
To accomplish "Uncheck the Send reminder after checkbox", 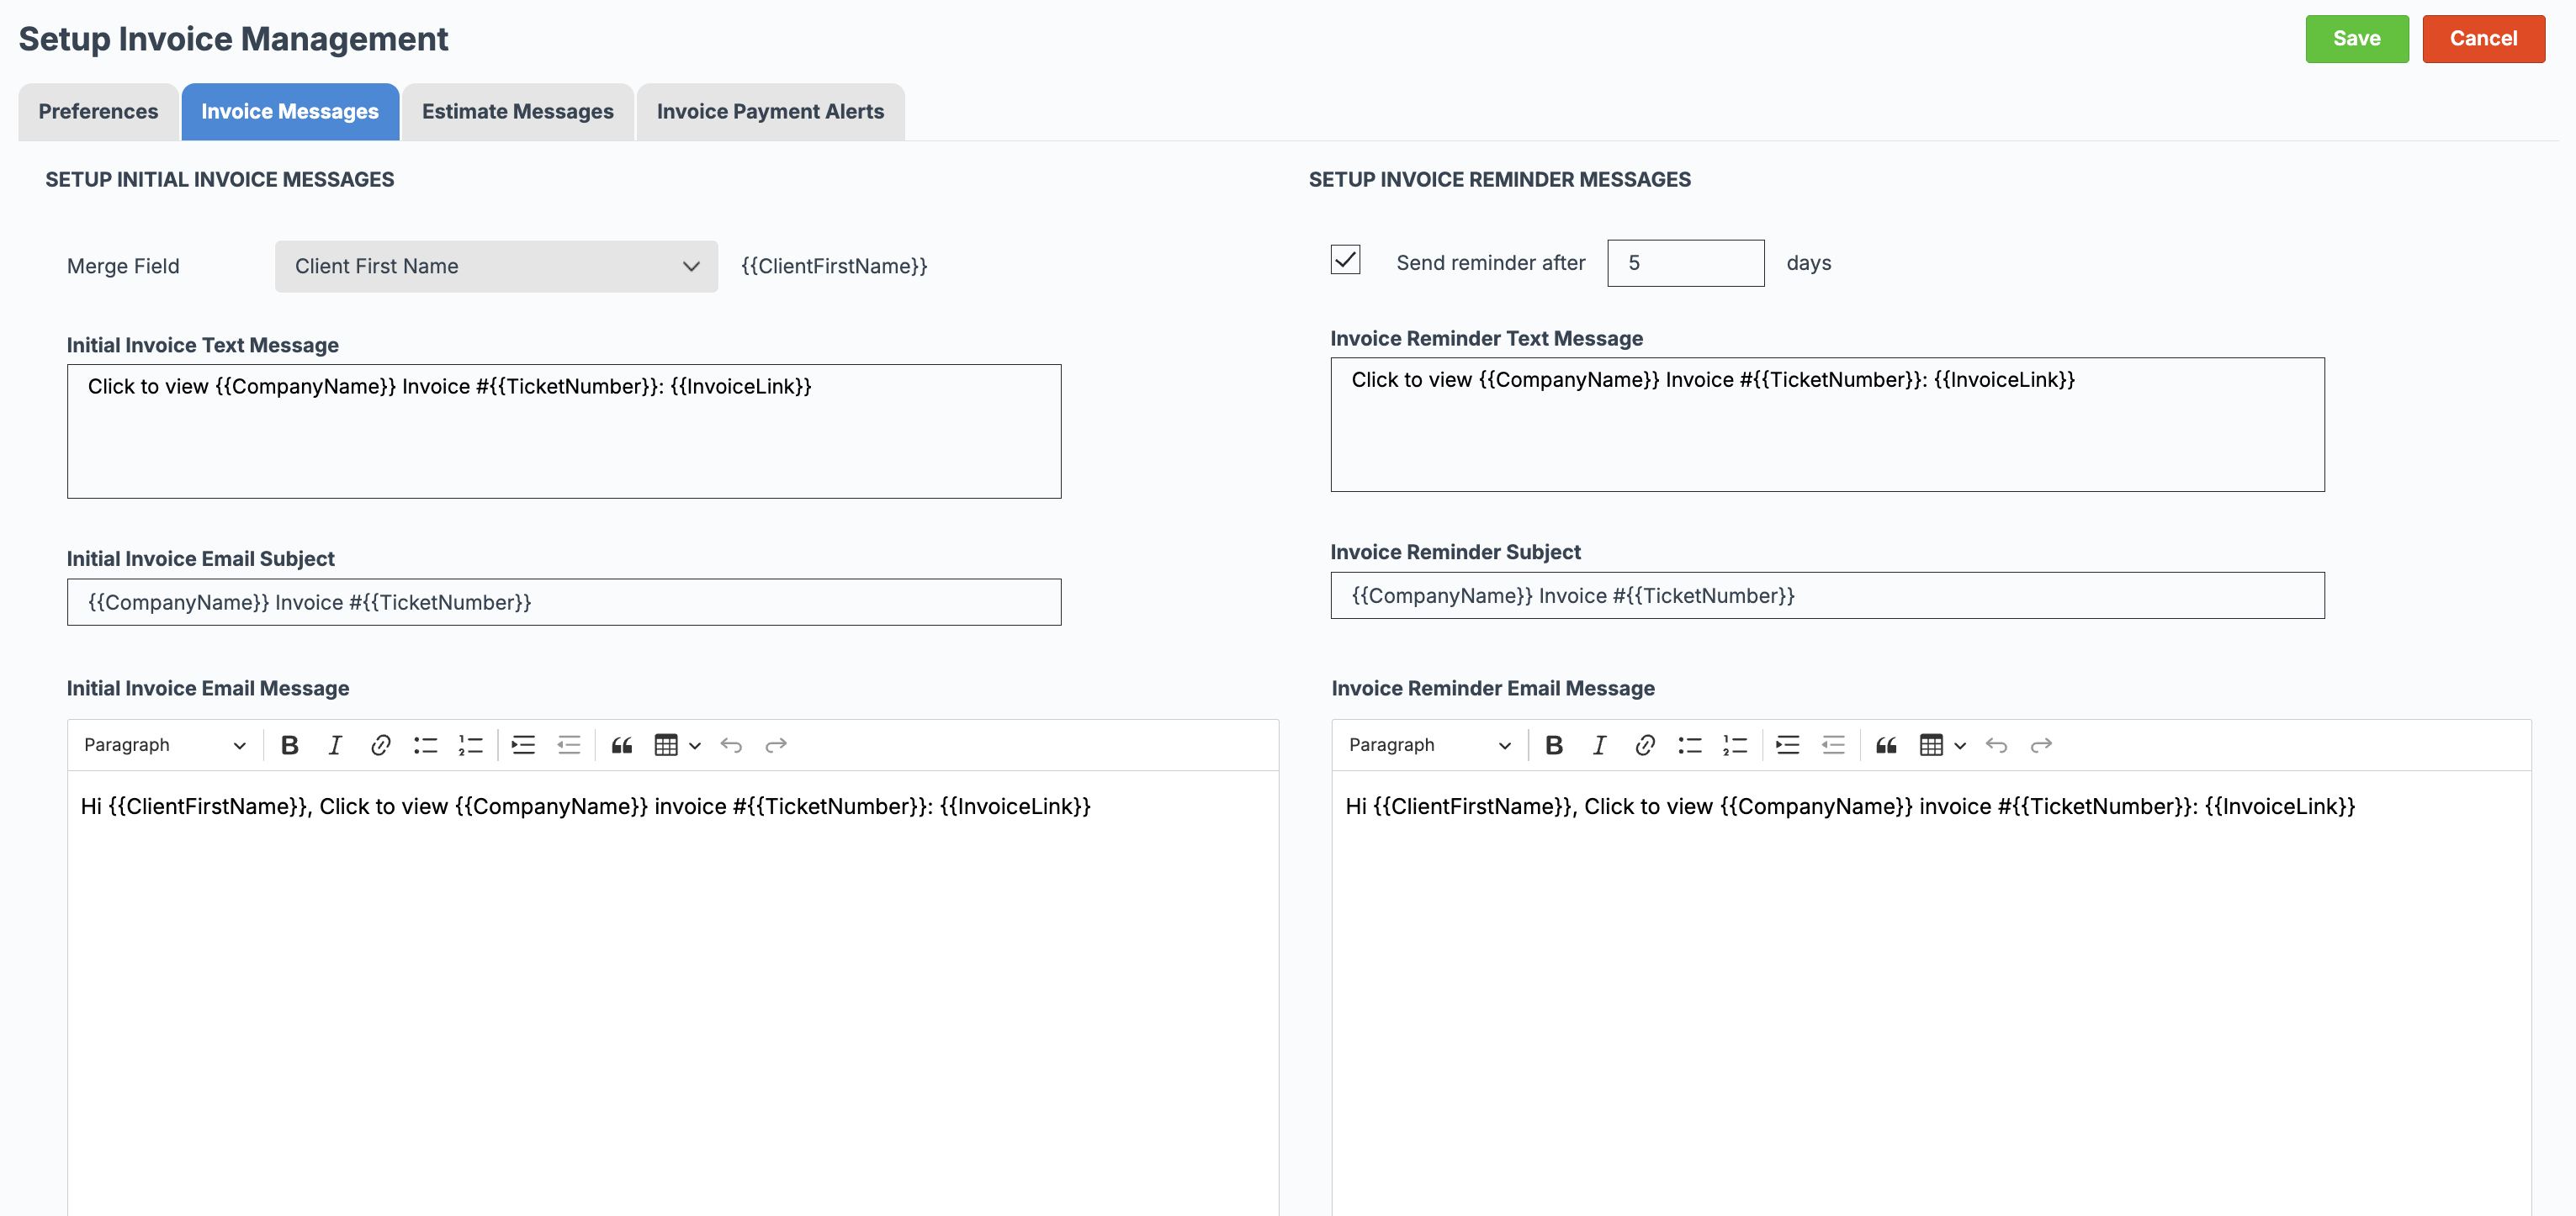I will tap(1345, 260).
